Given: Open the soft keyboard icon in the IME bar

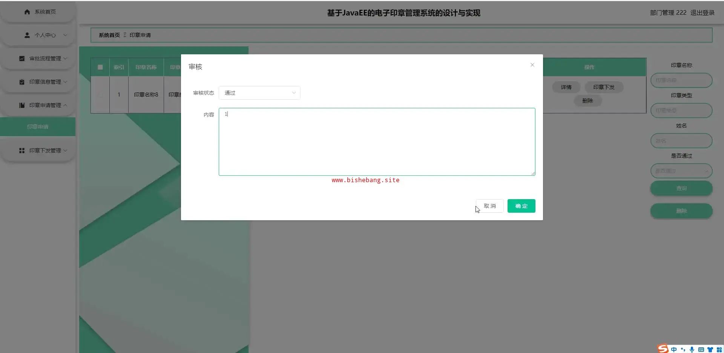Looking at the screenshot, I should [701, 350].
